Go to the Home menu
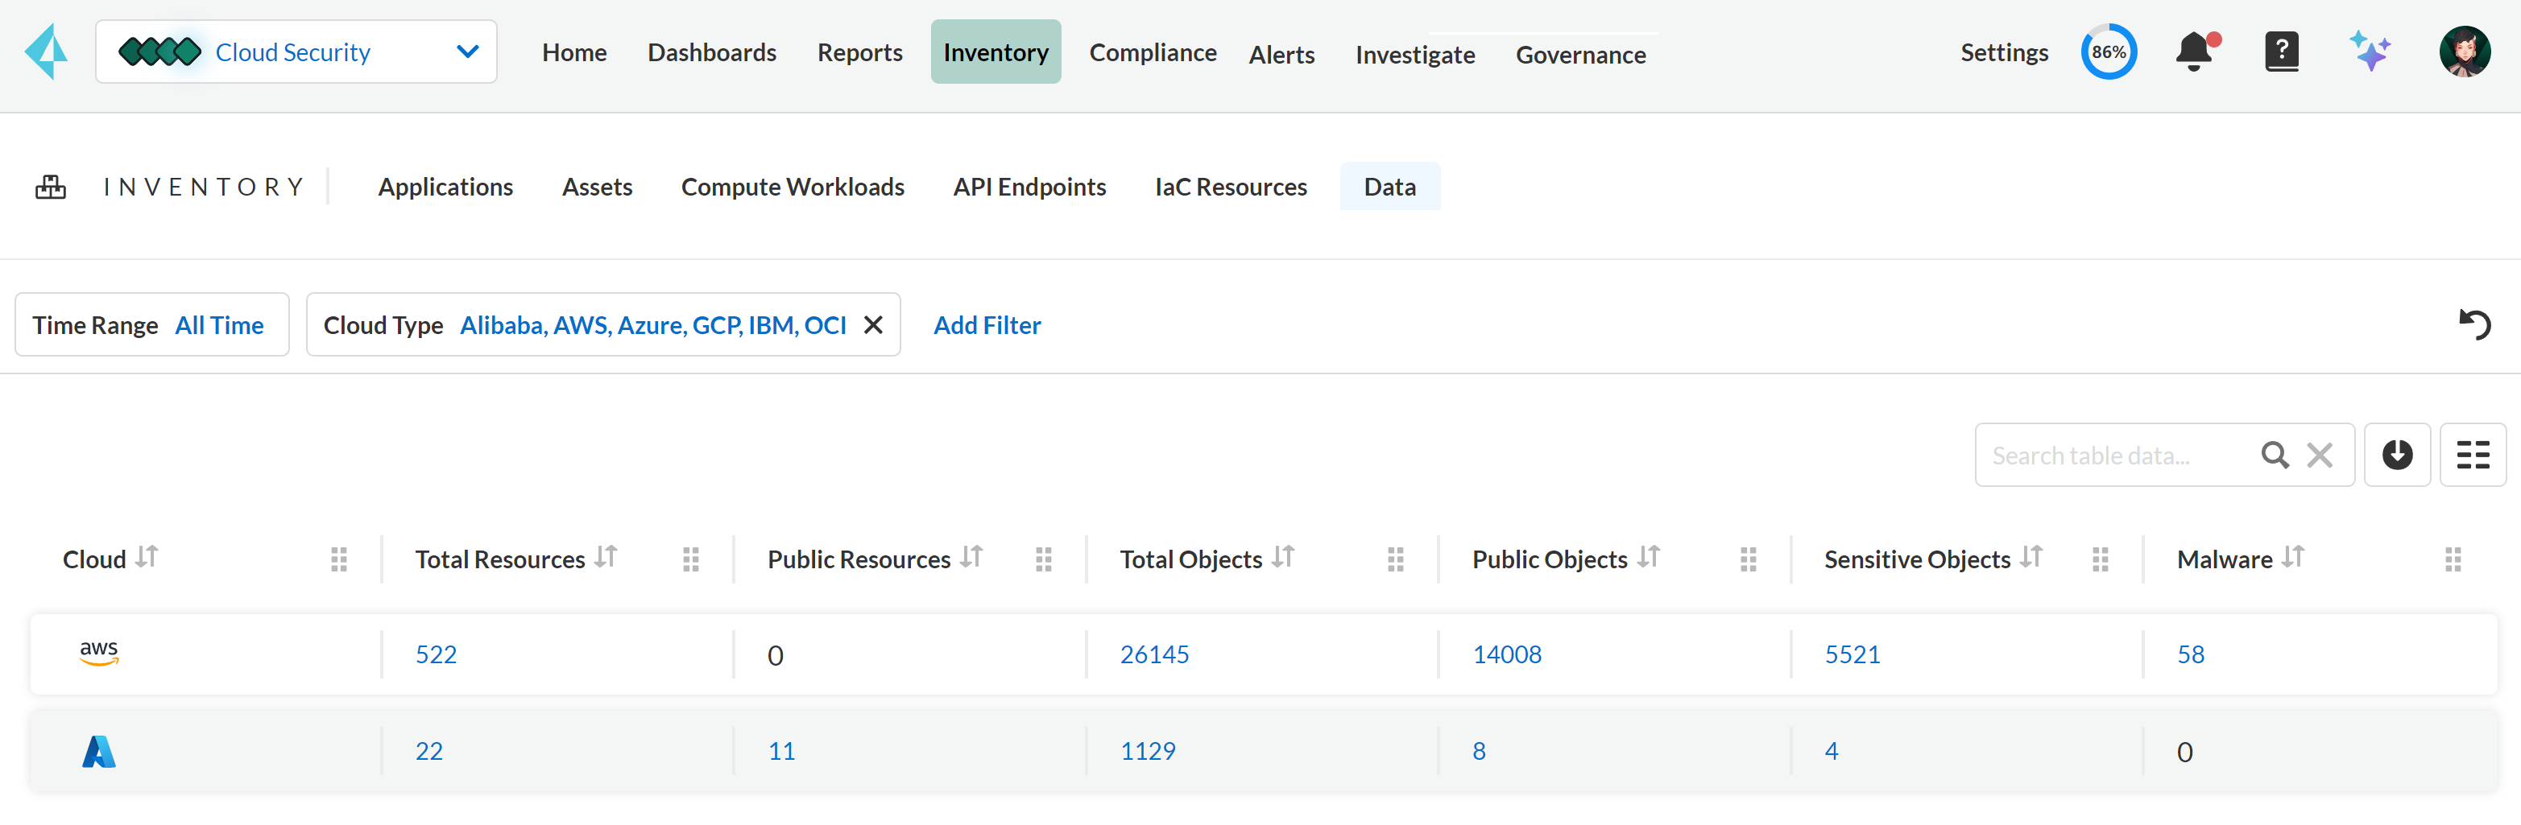Image resolution: width=2521 pixels, height=825 pixels. (574, 52)
